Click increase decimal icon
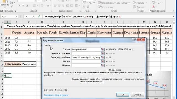Screen dimensions: 177x99 tap(84, 7)
